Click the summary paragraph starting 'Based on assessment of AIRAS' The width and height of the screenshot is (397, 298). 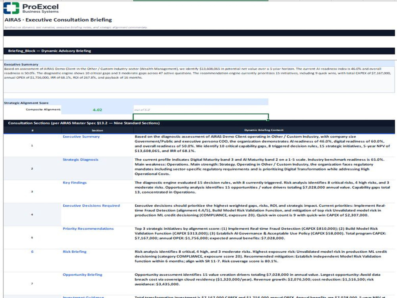[x=199, y=79]
